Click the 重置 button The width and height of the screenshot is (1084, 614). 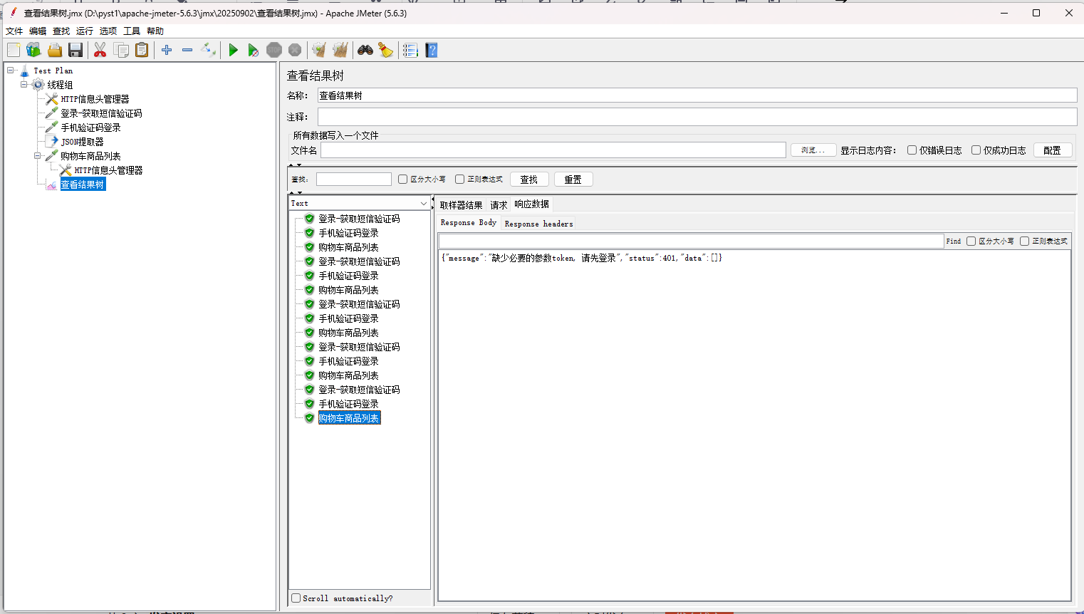coord(573,179)
